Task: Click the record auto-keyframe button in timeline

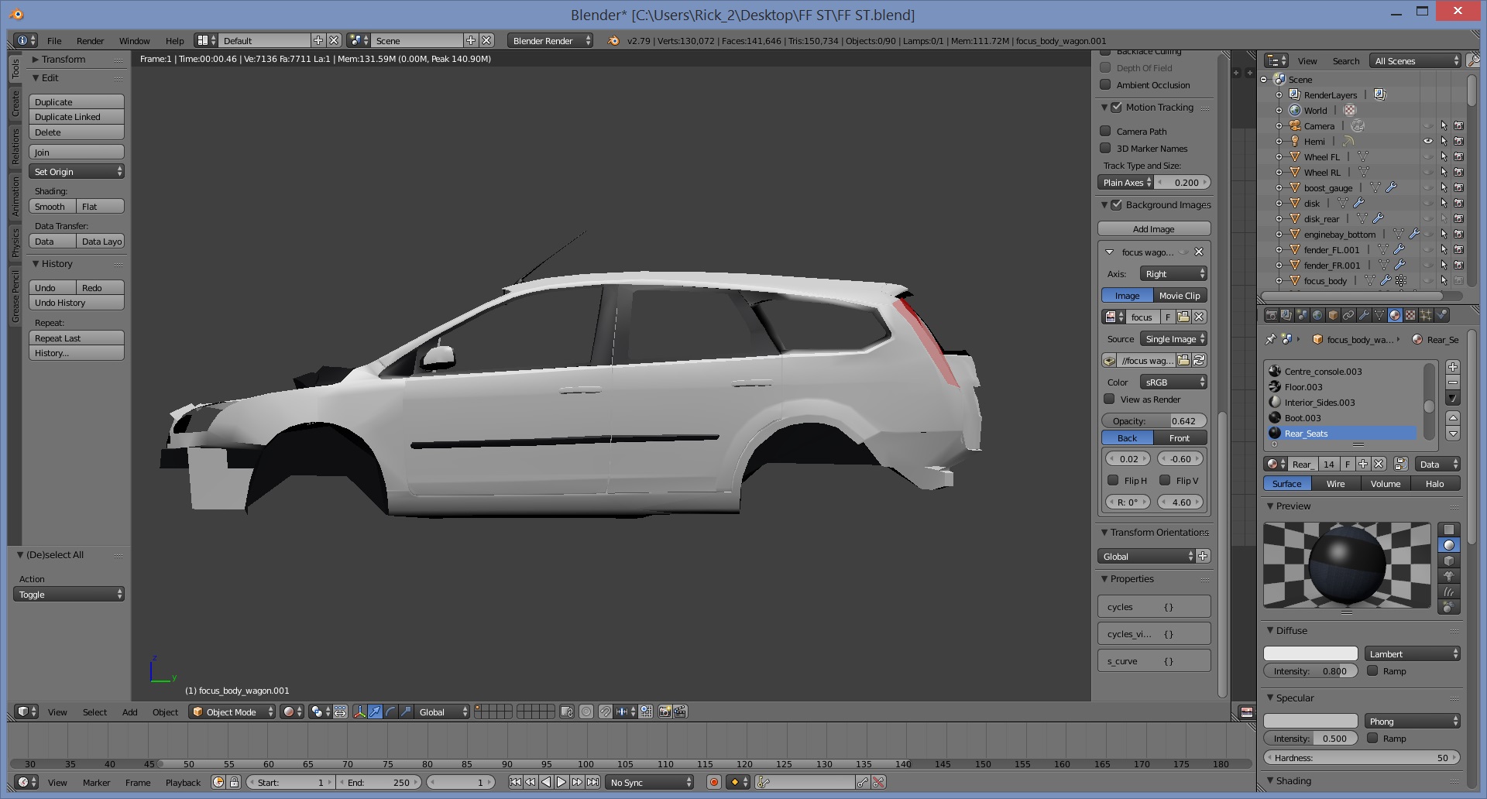Action: [714, 783]
